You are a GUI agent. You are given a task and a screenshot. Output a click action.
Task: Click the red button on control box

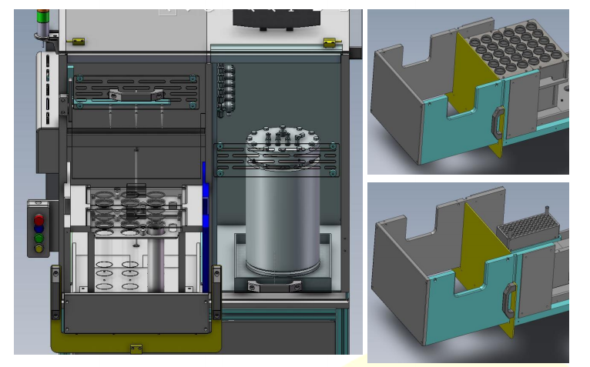pos(39,219)
